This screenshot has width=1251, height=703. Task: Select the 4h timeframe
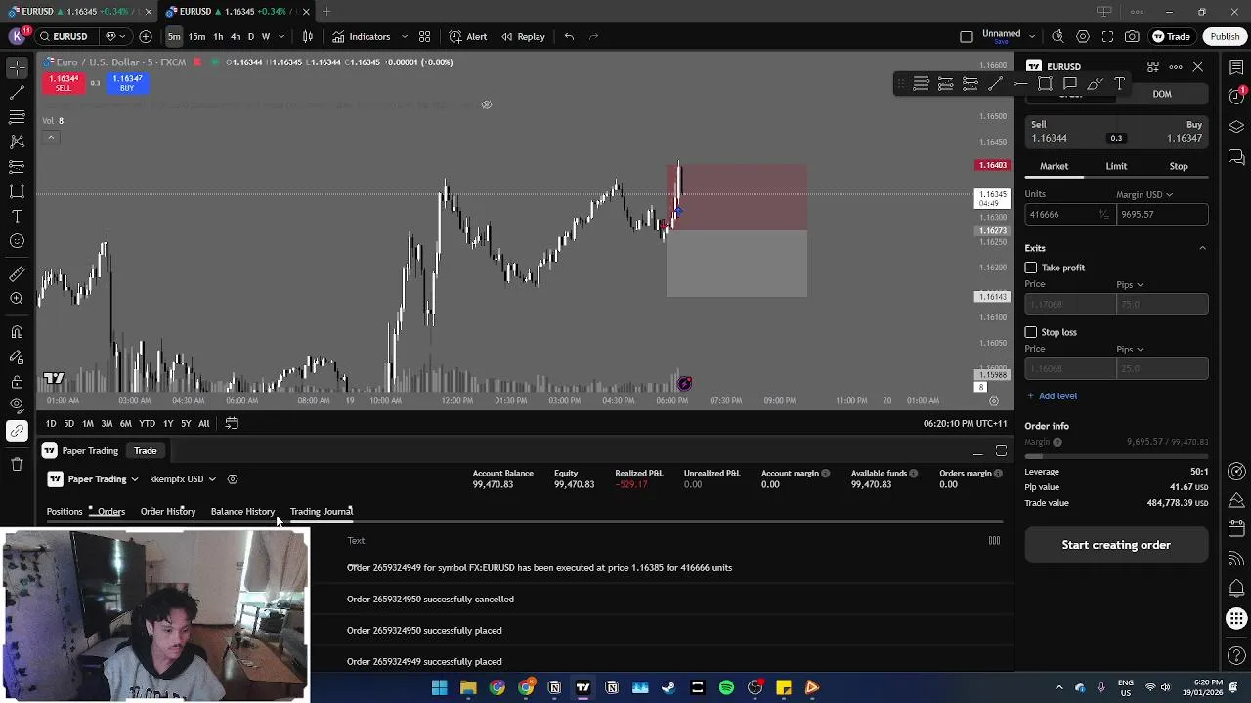235,36
